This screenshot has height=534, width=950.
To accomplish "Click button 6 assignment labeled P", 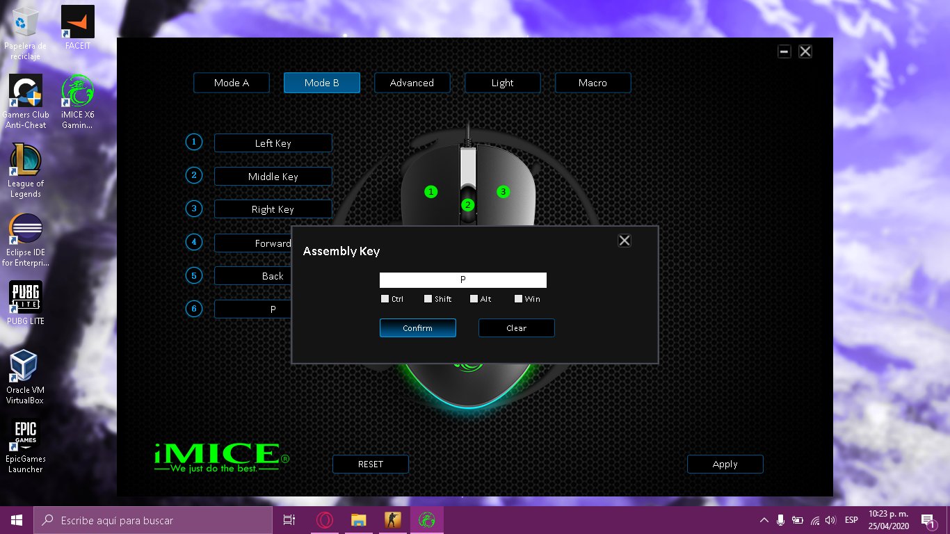I will pos(253,309).
